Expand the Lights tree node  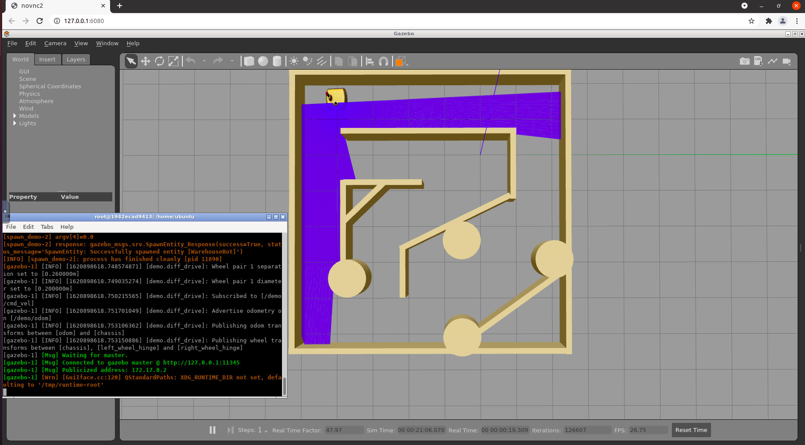coord(15,123)
